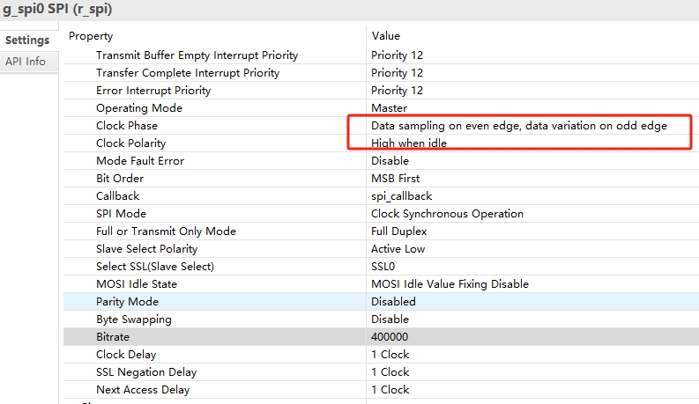This screenshot has width=699, height=404.
Task: Select the MOSI Idle State property
Action: point(137,284)
